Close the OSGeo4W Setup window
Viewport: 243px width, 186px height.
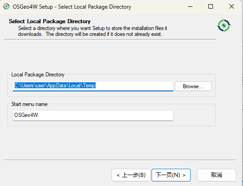point(232,6)
